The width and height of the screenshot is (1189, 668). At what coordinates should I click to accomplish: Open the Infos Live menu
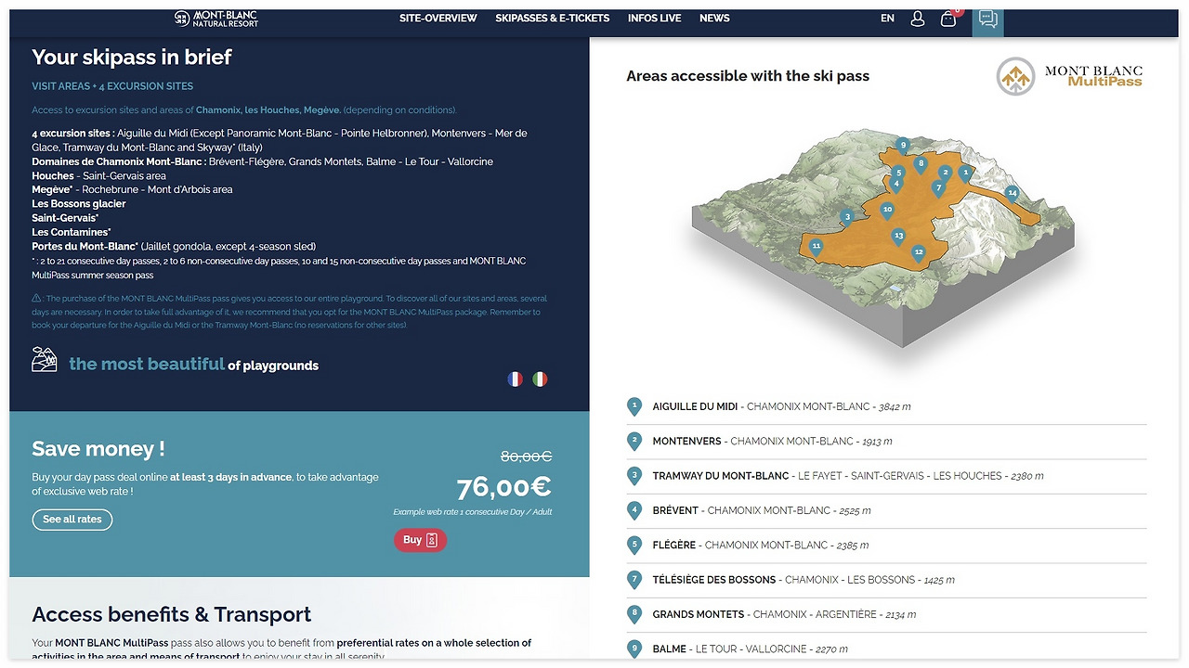coord(655,19)
